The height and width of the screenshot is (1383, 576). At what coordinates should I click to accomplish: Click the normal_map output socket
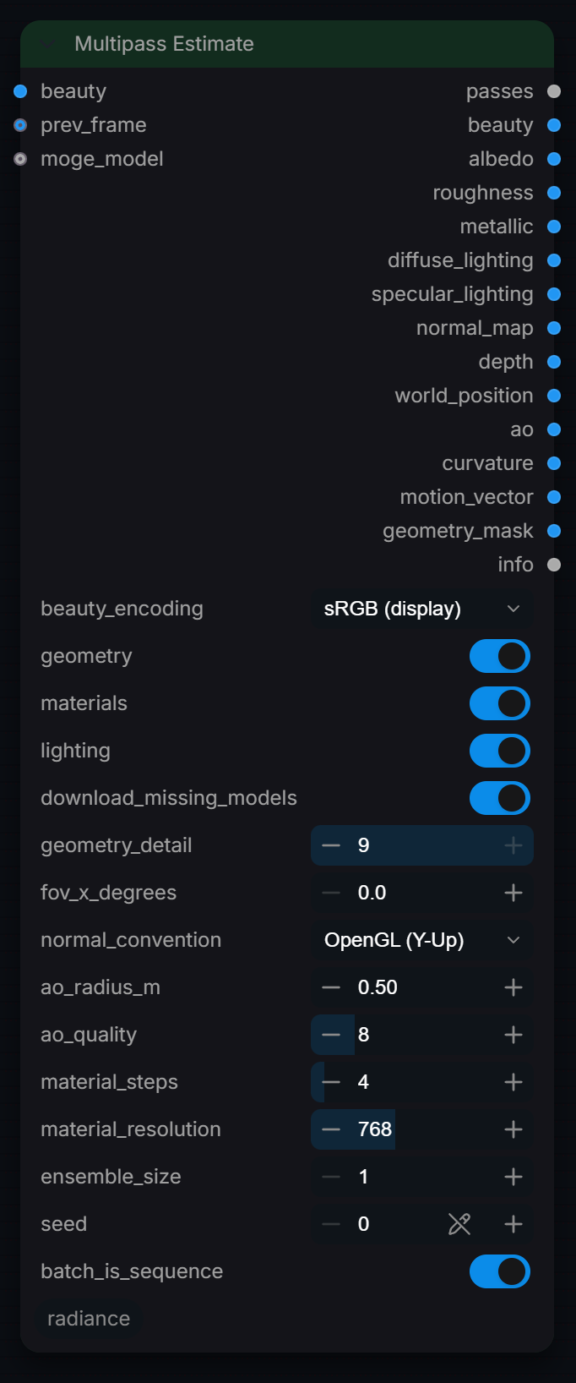tap(554, 328)
